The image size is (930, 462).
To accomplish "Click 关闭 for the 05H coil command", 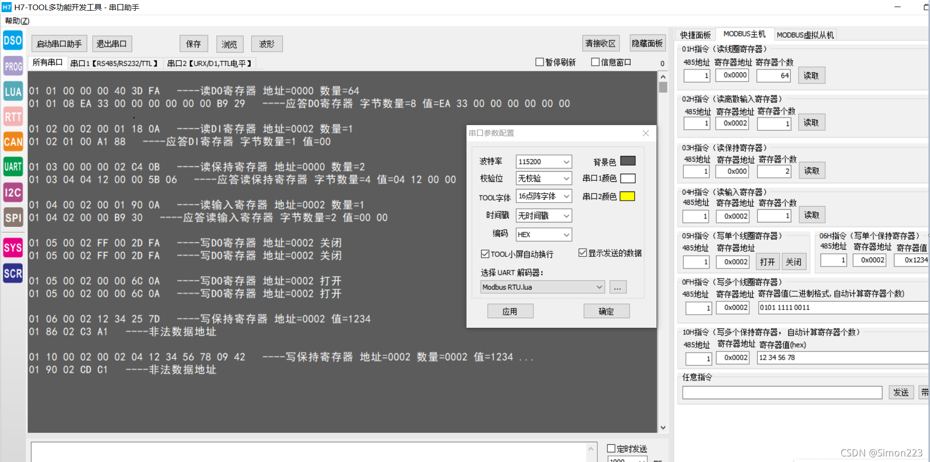I will [794, 261].
